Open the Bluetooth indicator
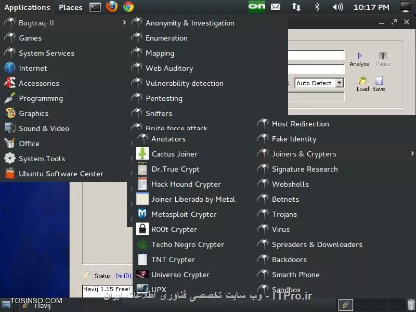This screenshot has width=416, height=312. (x=317, y=7)
